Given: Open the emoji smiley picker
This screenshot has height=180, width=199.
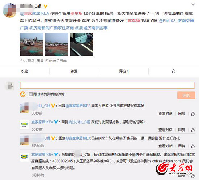Looking at the screenshot, I should point(23,94).
